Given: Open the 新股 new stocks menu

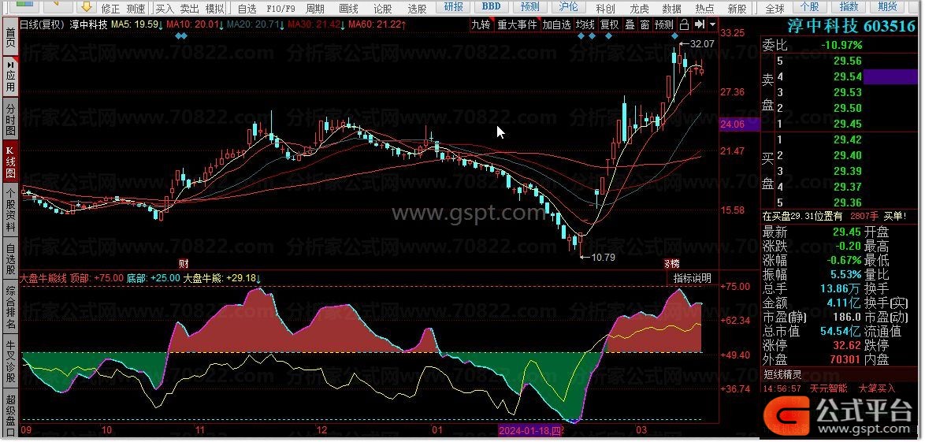Looking at the screenshot, I should click(737, 8).
